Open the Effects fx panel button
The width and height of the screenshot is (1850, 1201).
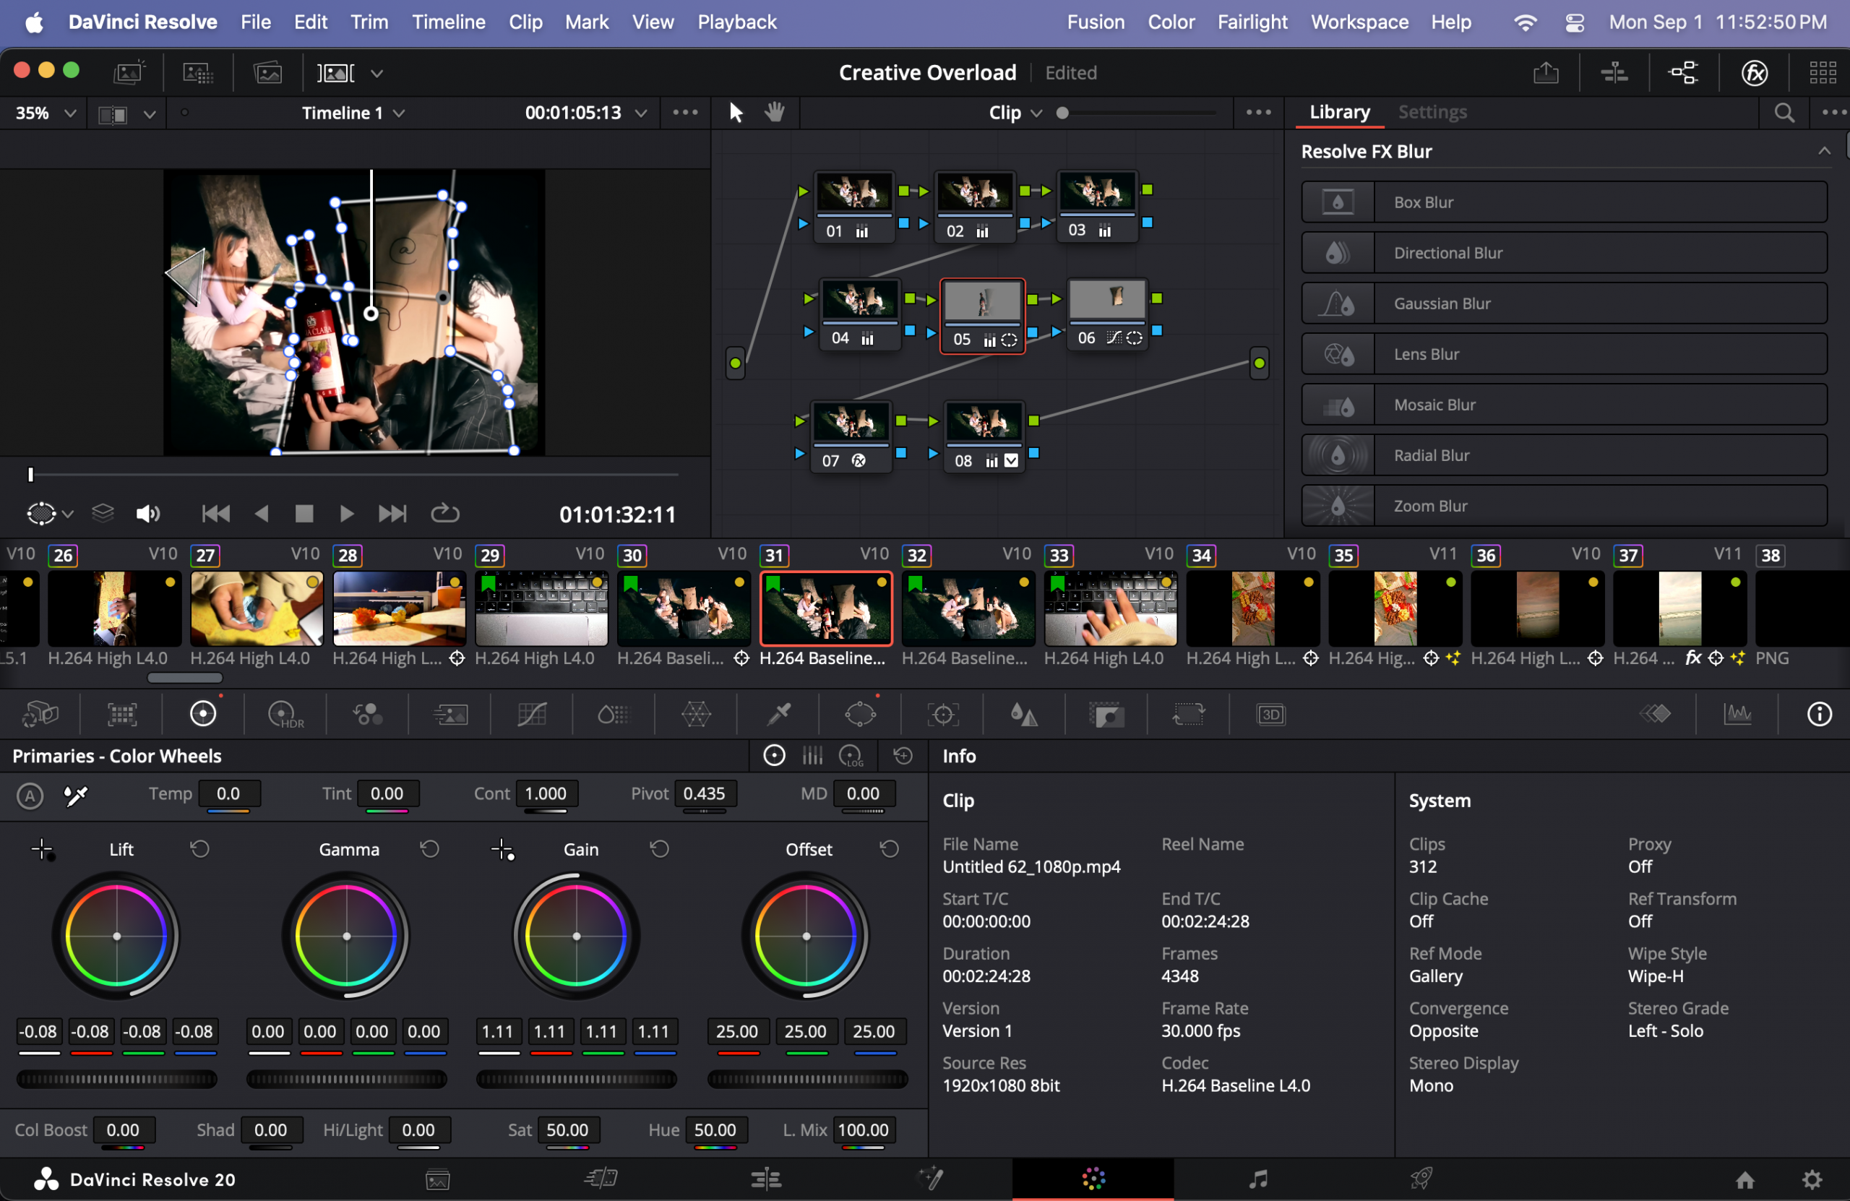click(1754, 73)
